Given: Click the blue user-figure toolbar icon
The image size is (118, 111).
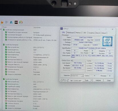Looking at the screenshot, I should point(11,22).
